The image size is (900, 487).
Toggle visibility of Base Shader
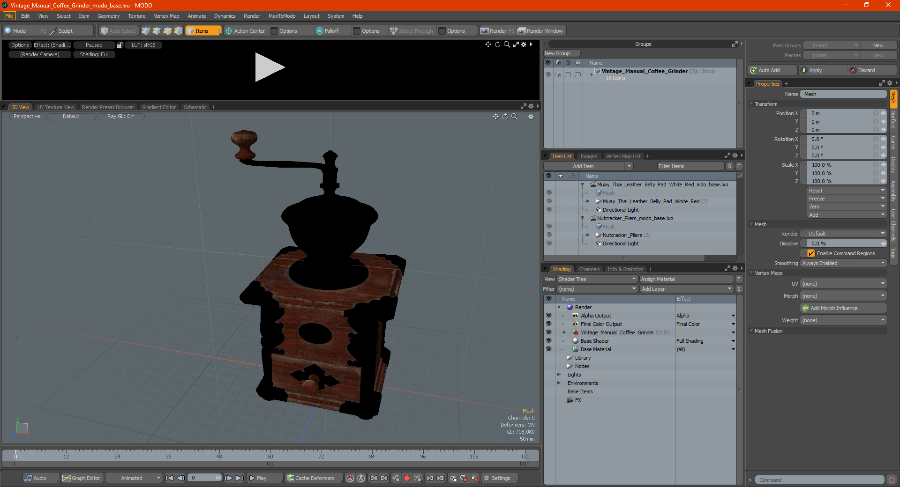[x=548, y=341]
